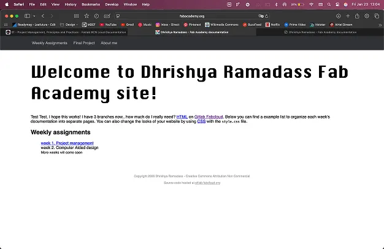Screen dimensions: 384x249
Task: Open the View menu
Action: (55, 4)
